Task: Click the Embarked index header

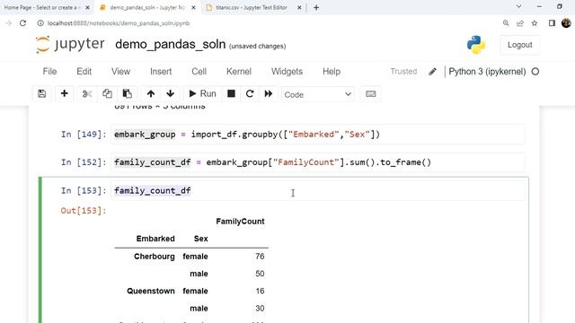Action: [x=155, y=239]
